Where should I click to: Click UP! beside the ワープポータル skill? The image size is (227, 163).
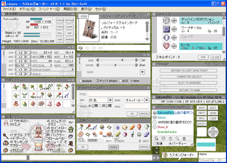[174, 29]
